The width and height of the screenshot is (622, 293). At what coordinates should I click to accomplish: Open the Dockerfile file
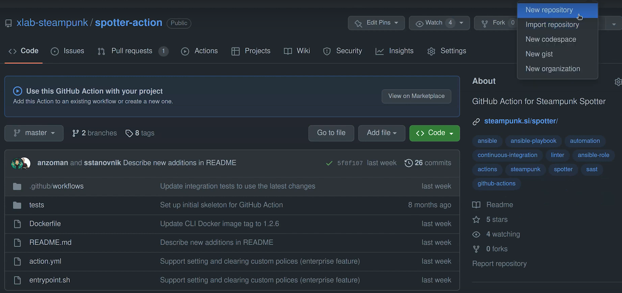click(45, 224)
